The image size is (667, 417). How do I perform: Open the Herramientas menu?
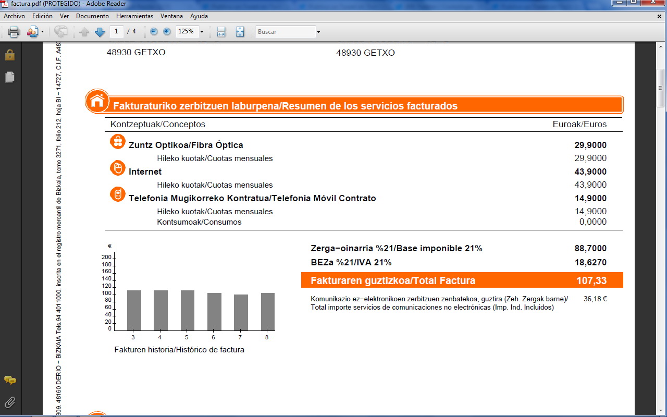point(134,16)
